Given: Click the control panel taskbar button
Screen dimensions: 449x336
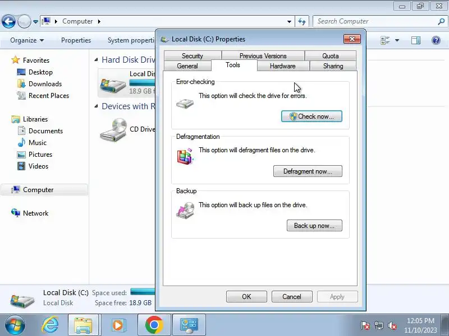Looking at the screenshot, I should coord(189,325).
